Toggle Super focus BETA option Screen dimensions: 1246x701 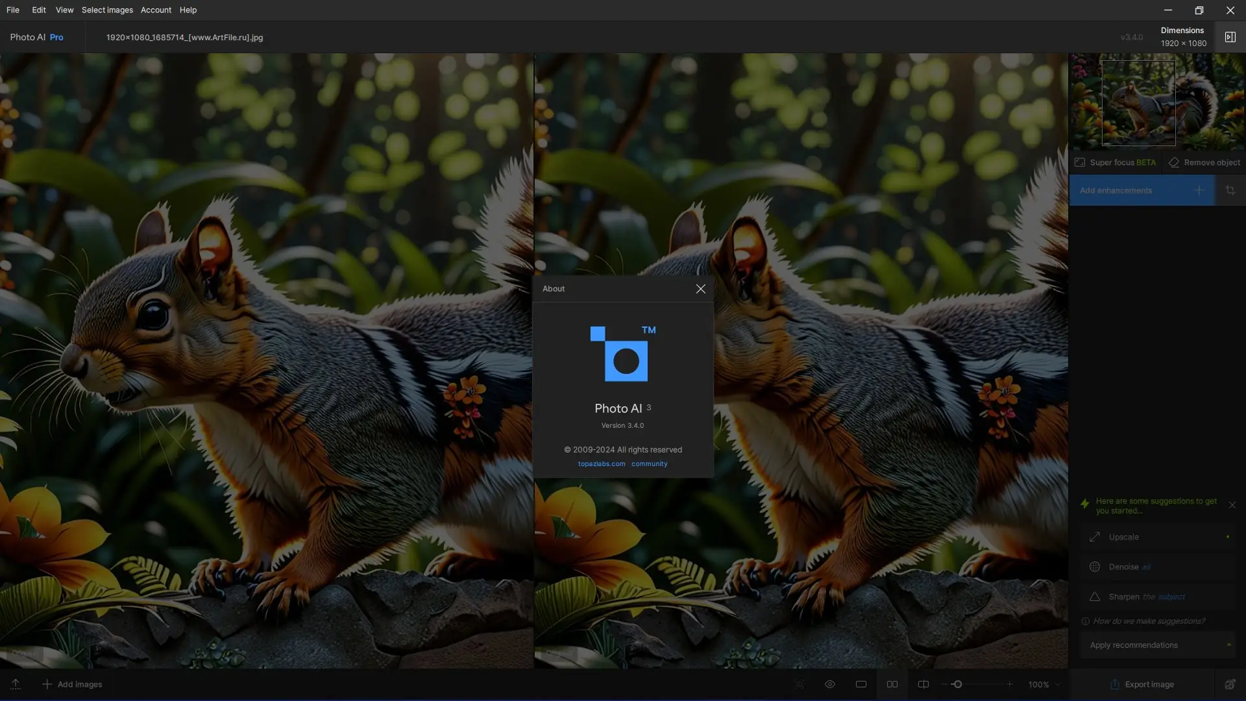point(1115,163)
